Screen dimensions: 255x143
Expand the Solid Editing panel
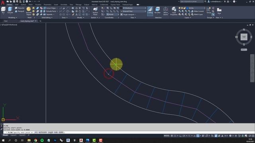coord(47,17)
